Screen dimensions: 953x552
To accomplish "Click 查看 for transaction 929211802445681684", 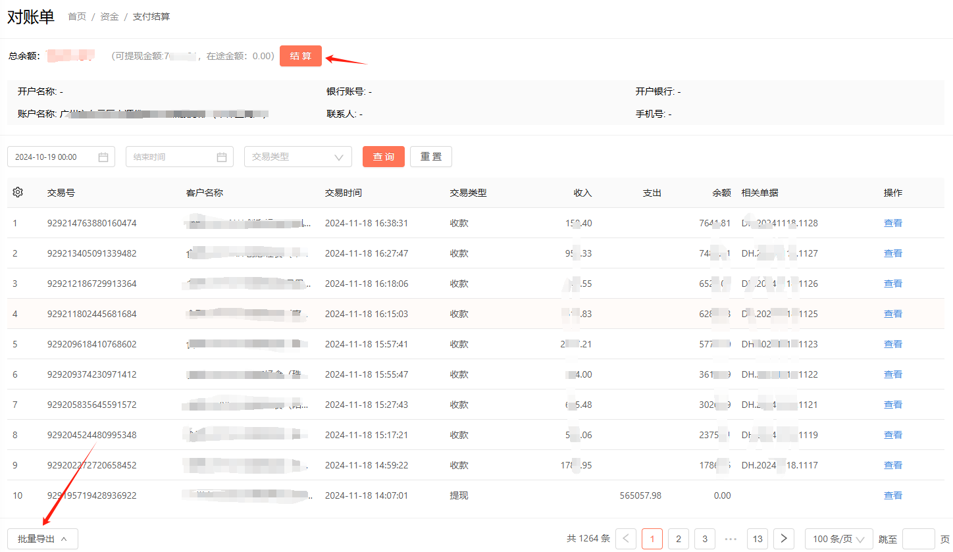I will pos(893,314).
